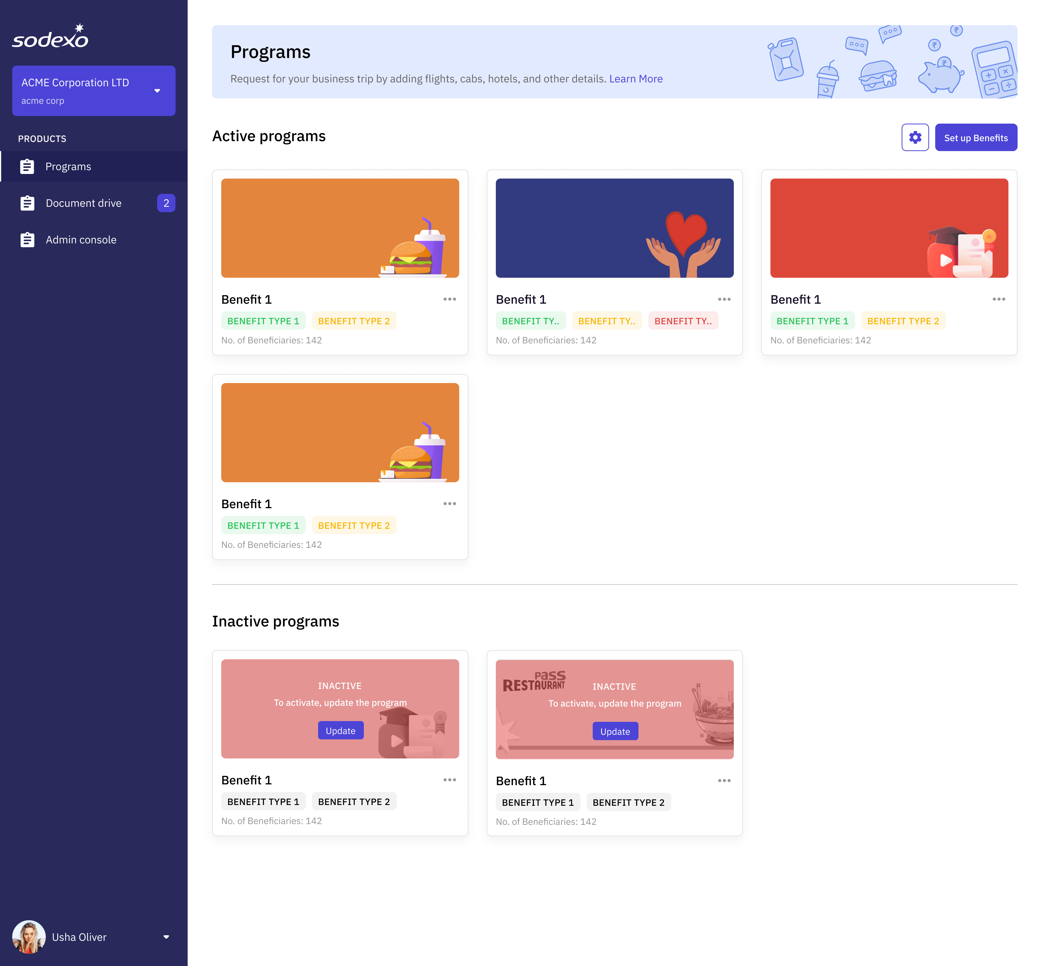The height and width of the screenshot is (966, 1042).
Task: Click Update on inactive education program
Action: pos(340,731)
